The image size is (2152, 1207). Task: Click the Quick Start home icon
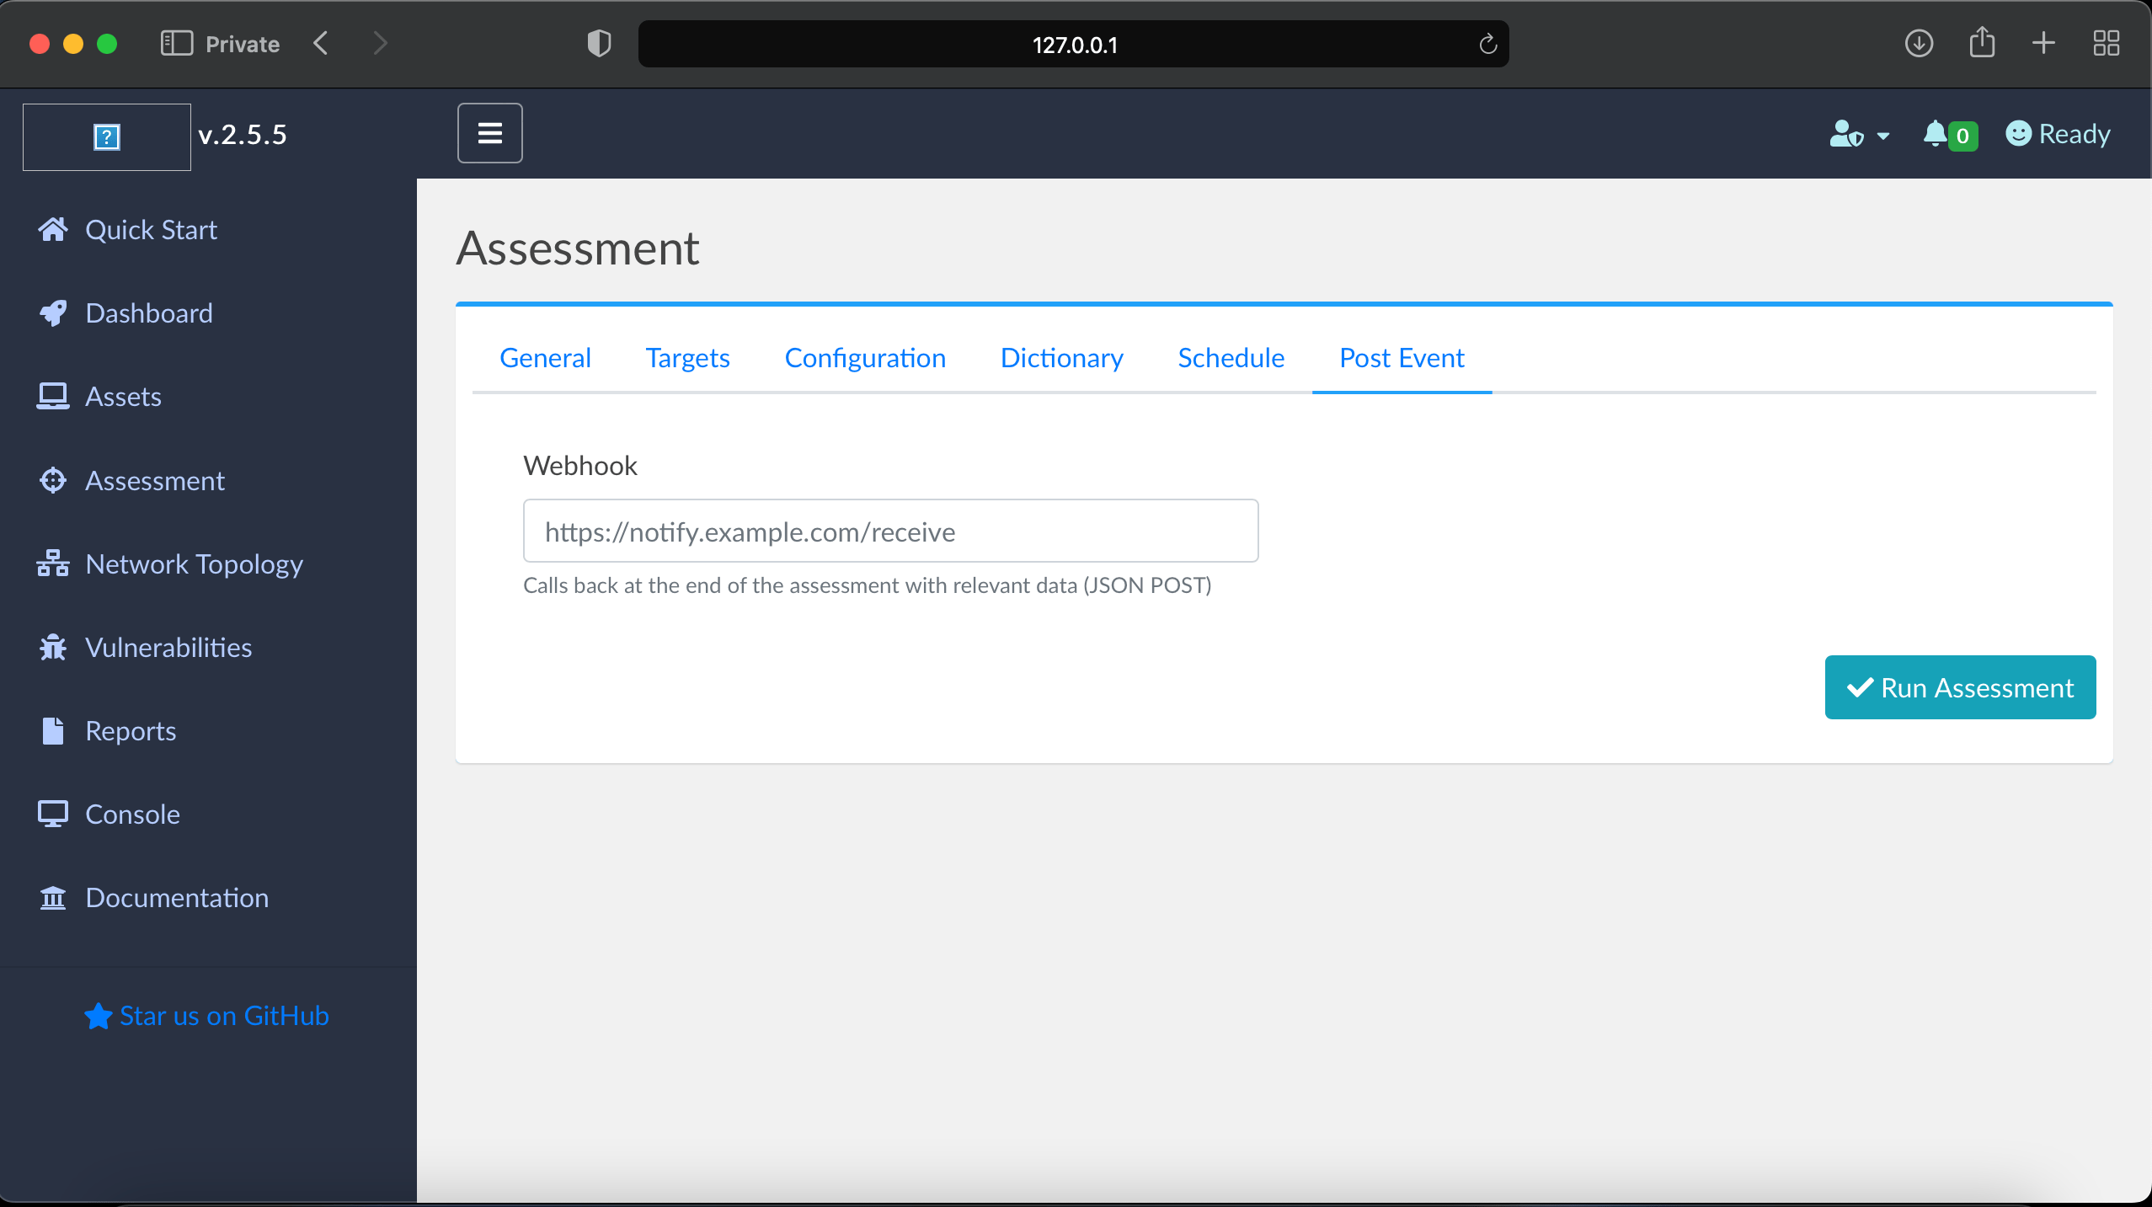(x=52, y=229)
